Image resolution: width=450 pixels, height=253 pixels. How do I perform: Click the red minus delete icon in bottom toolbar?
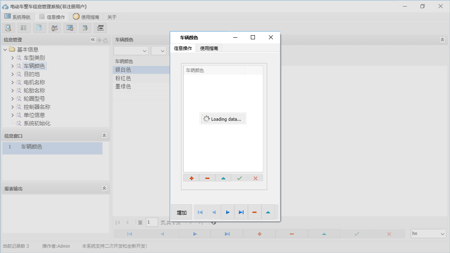click(291, 234)
